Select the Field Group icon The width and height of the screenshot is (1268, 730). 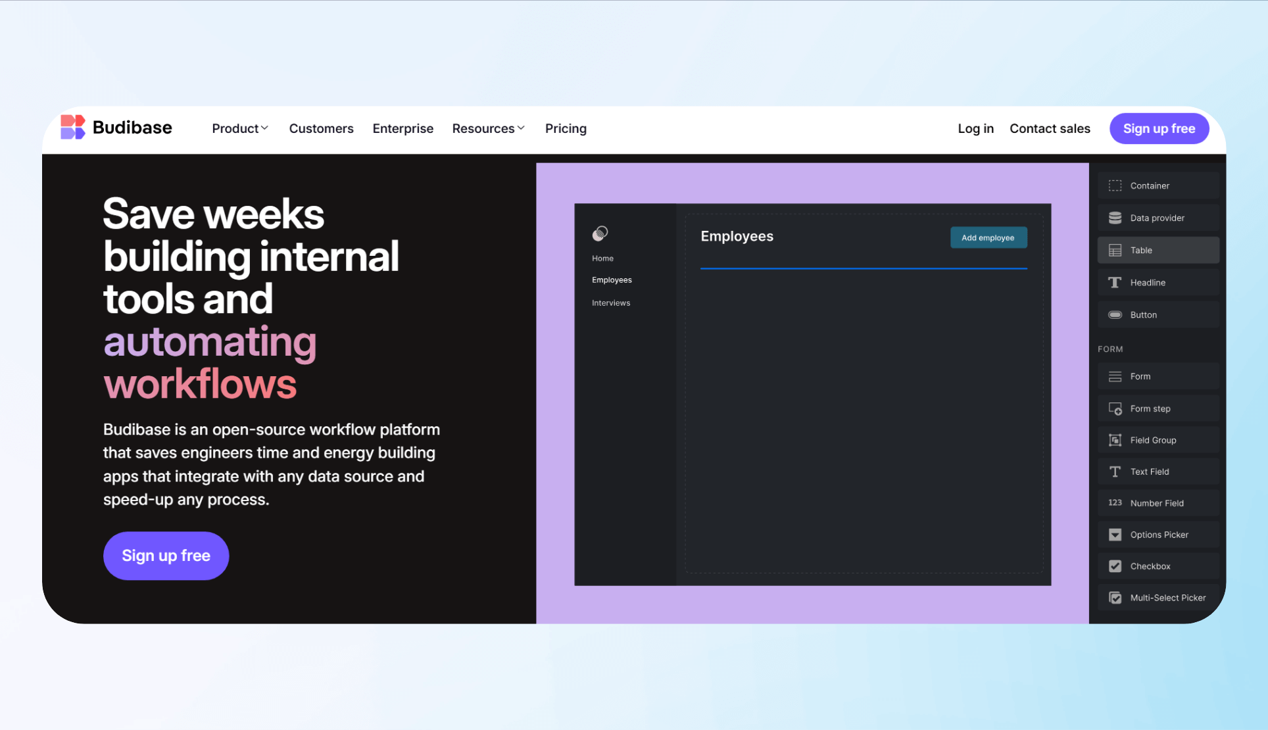pos(1115,441)
